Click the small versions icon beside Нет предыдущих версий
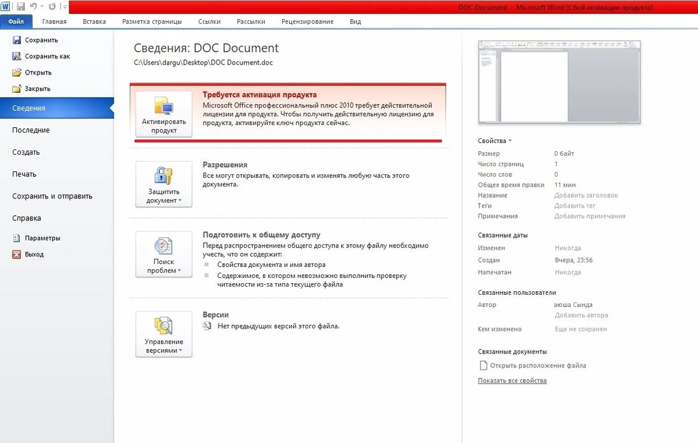Viewport: 698px width, 443px height. tap(207, 326)
